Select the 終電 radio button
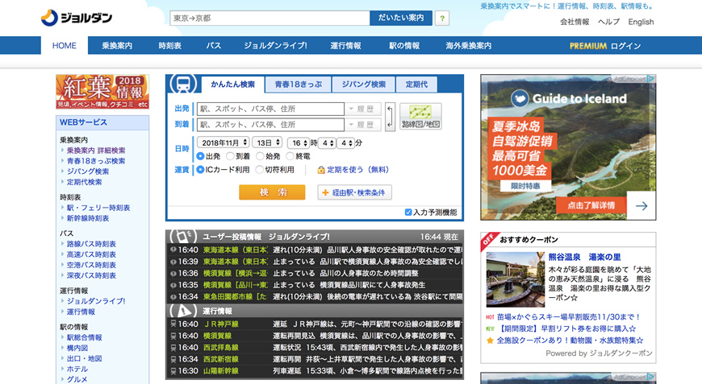The image size is (702, 384). point(290,156)
